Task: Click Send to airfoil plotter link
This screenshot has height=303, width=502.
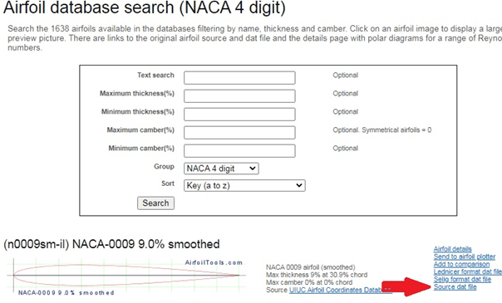Action: coord(465,257)
